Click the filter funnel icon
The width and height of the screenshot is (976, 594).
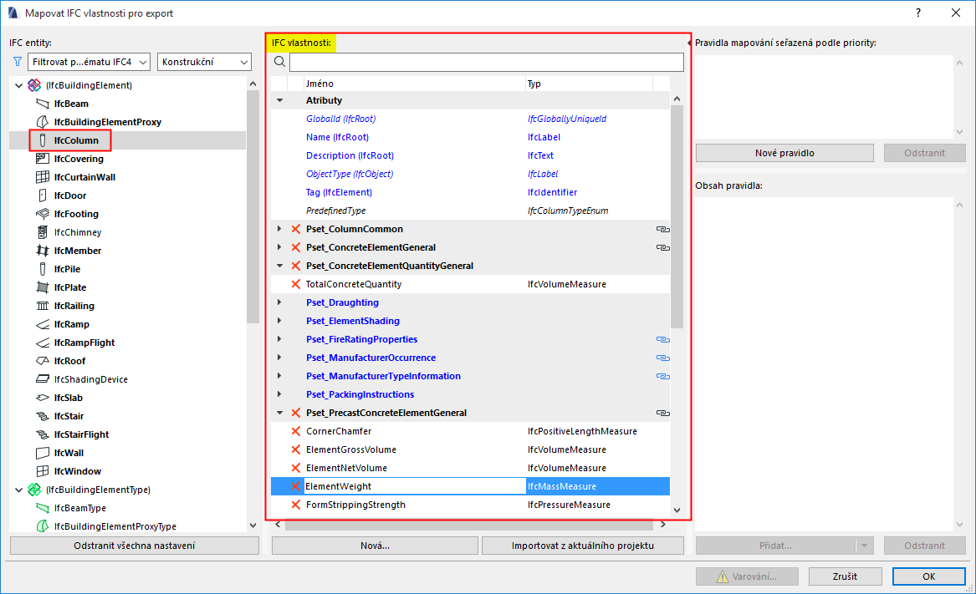[x=18, y=62]
